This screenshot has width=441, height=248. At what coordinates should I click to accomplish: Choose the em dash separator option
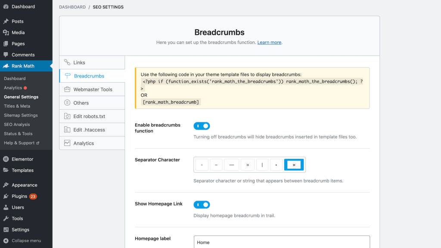pos(231,164)
